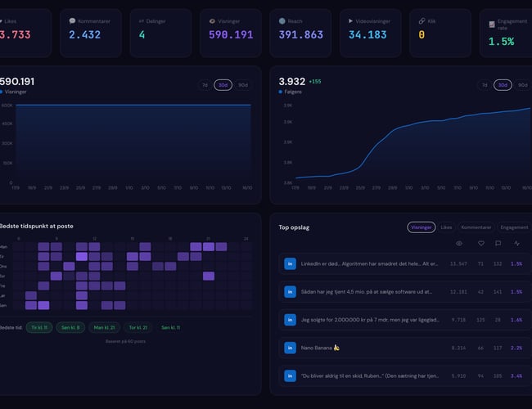Select 7d range on Visninger chart
Image resolution: width=532 pixels, height=409 pixels.
point(205,85)
